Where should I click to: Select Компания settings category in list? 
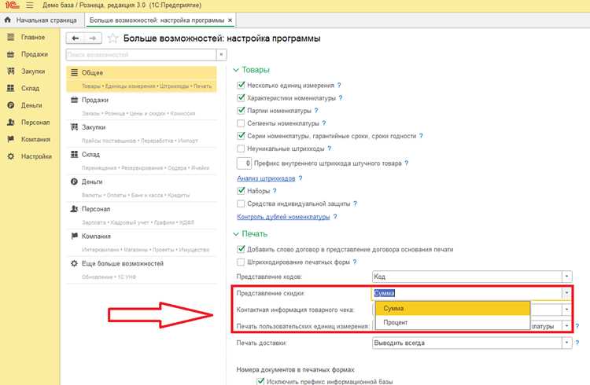pos(142,243)
